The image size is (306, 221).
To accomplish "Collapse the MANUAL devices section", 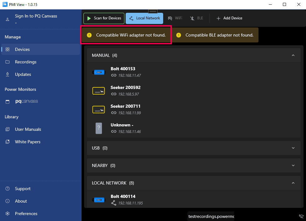I will 293,55.
